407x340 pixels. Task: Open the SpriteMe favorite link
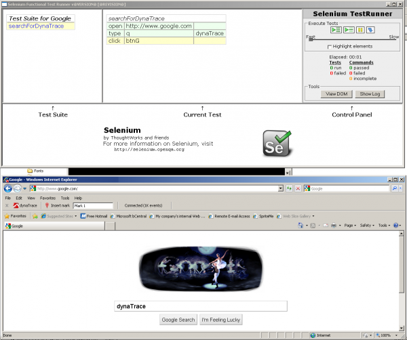[x=263, y=216]
